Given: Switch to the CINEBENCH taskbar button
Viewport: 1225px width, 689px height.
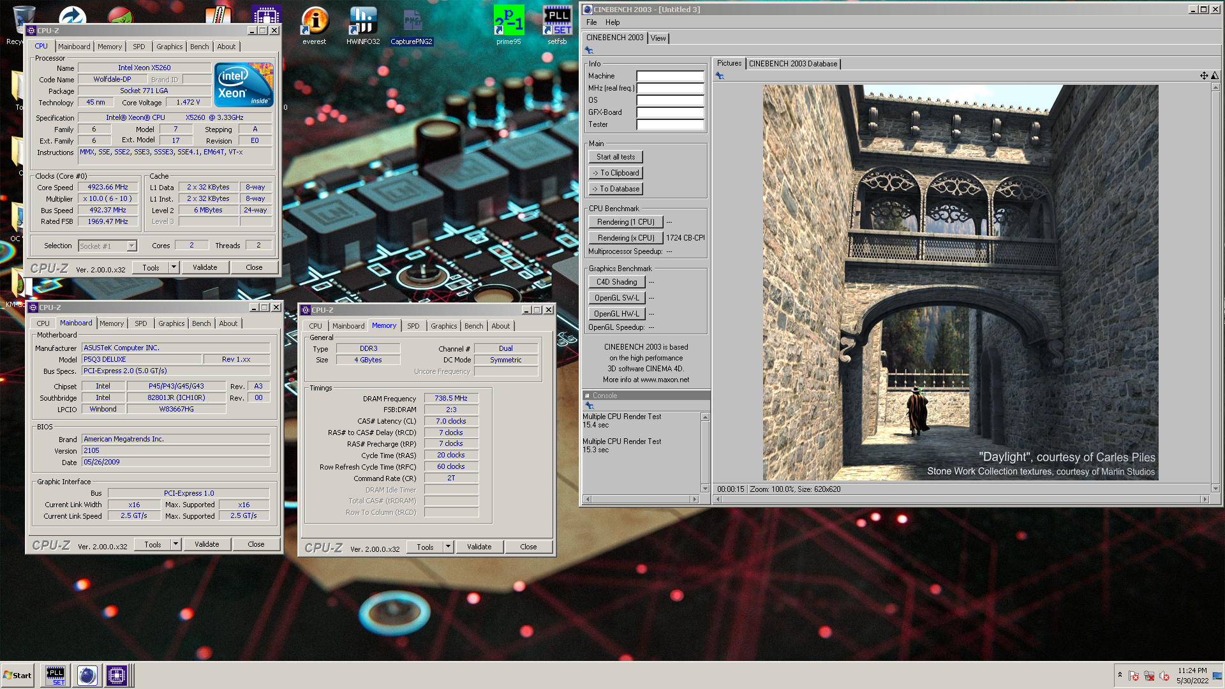Looking at the screenshot, I should (x=87, y=675).
